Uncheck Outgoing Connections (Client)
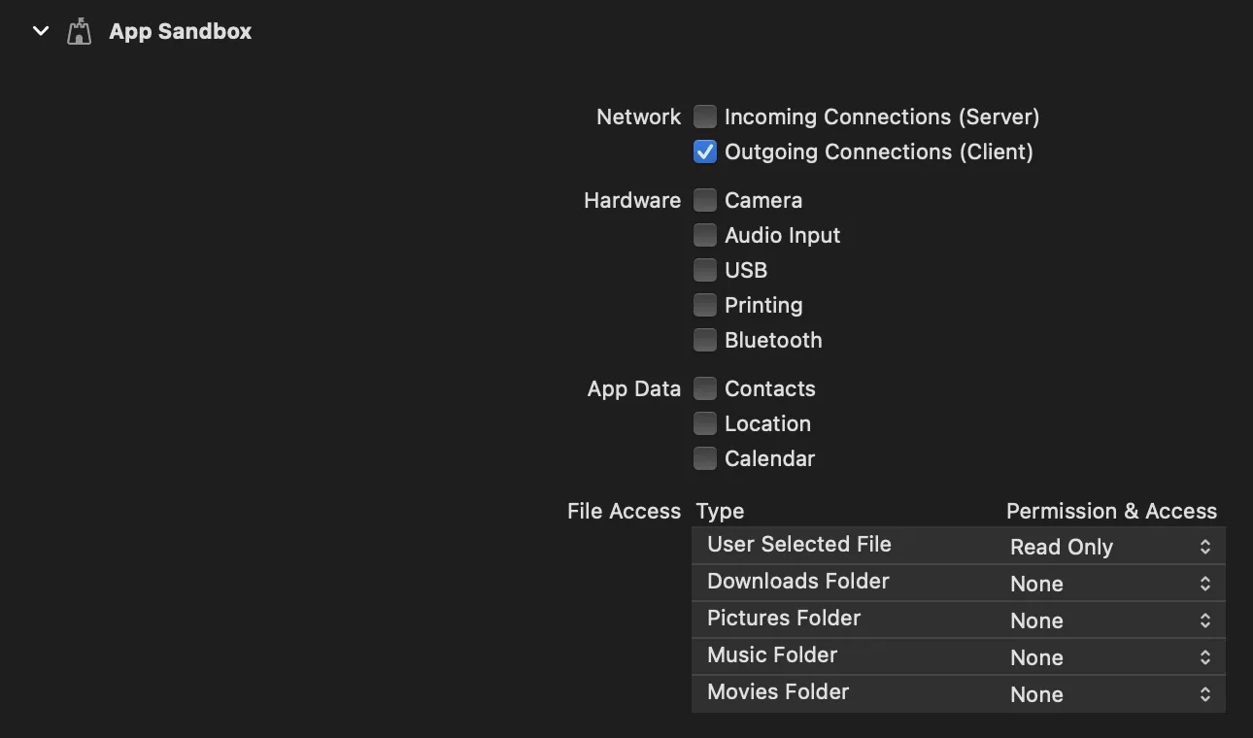Image resolution: width=1253 pixels, height=738 pixels. click(705, 152)
